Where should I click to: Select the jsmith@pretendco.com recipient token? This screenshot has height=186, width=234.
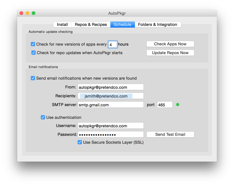click(x=106, y=96)
